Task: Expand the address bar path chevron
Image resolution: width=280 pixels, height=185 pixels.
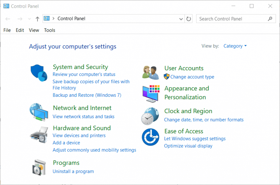Action: 53,18
